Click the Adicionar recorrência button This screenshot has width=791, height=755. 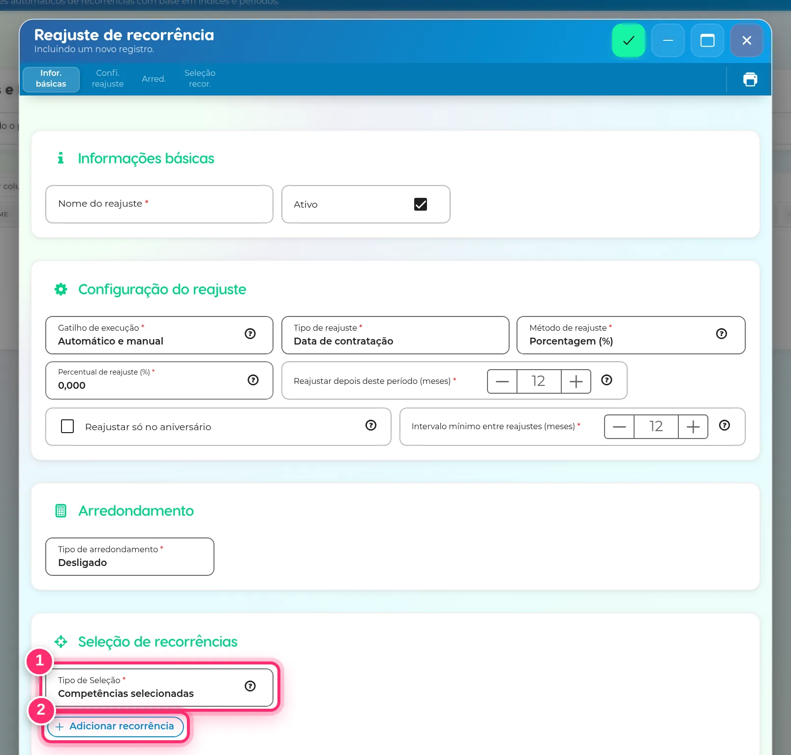[115, 726]
